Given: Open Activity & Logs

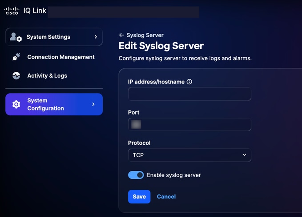Looking at the screenshot, I should point(54,75).
